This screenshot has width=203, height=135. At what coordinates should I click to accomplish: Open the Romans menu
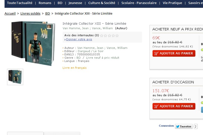45,3
